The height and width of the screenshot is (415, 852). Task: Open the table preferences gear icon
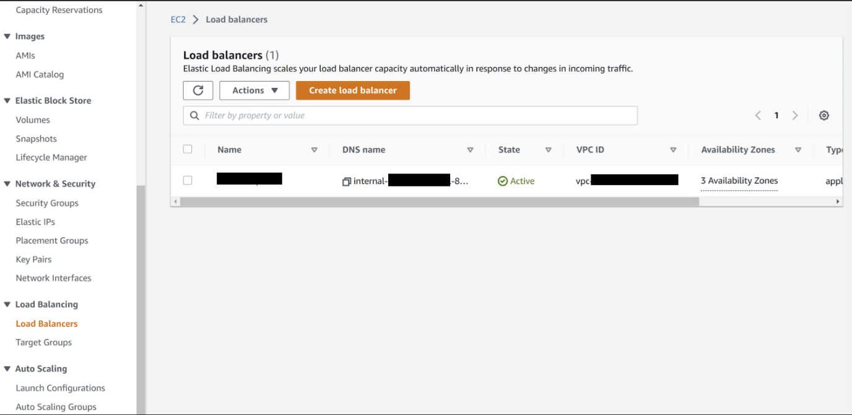(824, 116)
